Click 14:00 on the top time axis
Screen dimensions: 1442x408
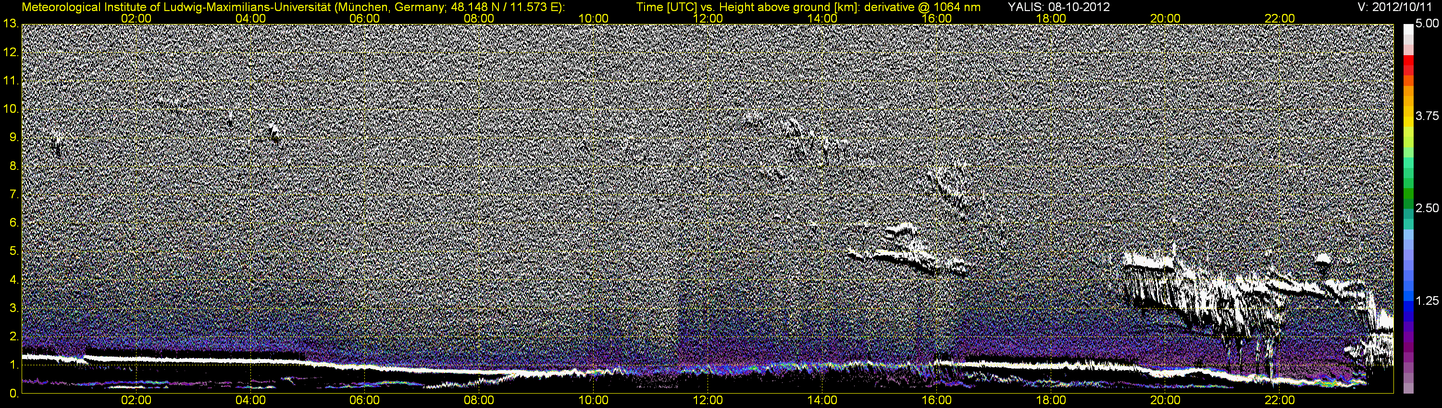pyautogui.click(x=822, y=18)
